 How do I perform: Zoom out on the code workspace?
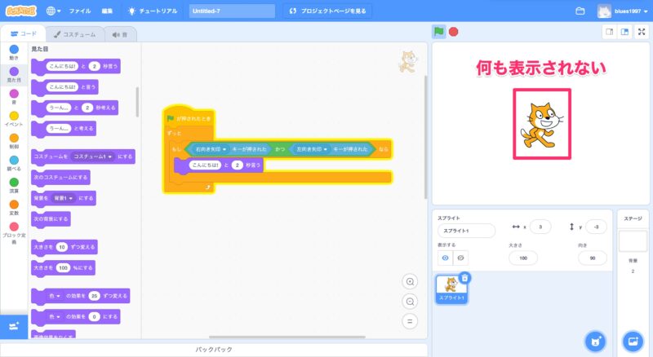pos(411,301)
